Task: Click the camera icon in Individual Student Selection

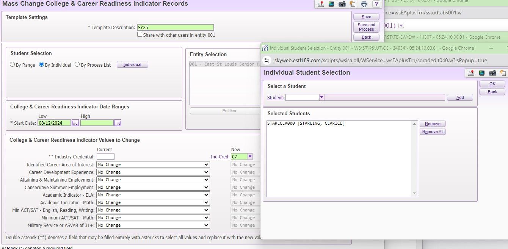Action: [x=492, y=73]
